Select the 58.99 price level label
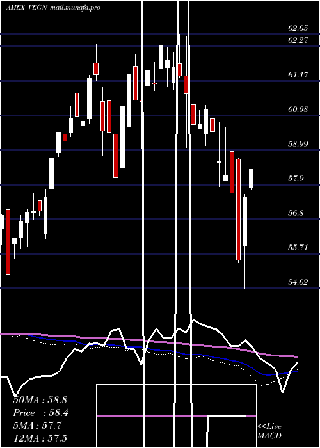 pos(298,144)
